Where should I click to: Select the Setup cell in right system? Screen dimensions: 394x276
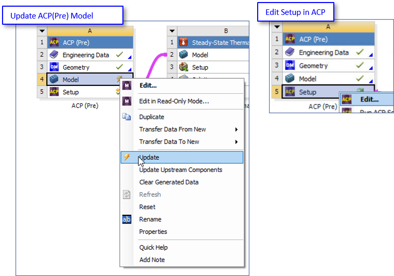tap(328, 92)
